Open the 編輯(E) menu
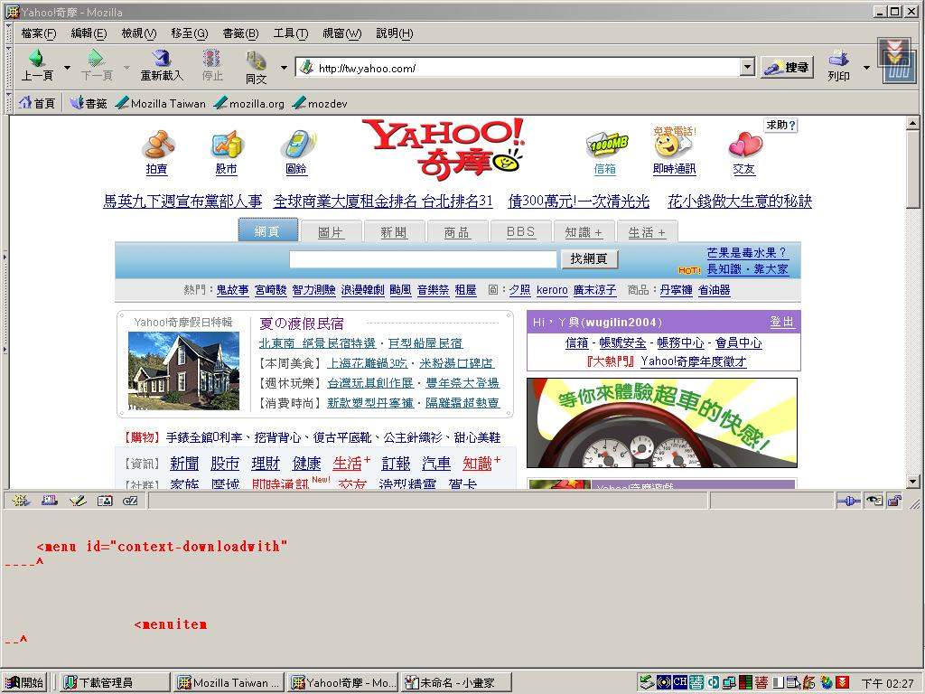925x694 pixels. pyautogui.click(x=89, y=33)
